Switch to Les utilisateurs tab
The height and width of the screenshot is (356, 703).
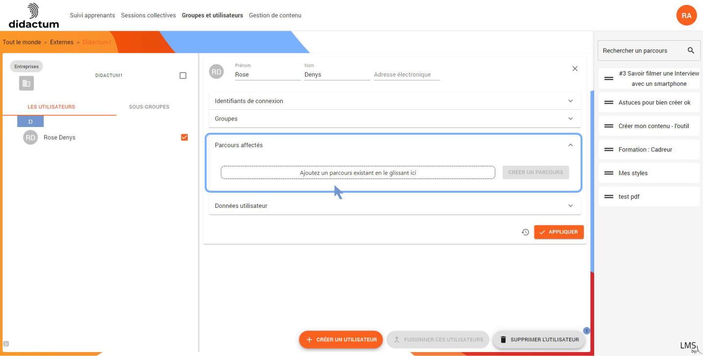click(51, 107)
